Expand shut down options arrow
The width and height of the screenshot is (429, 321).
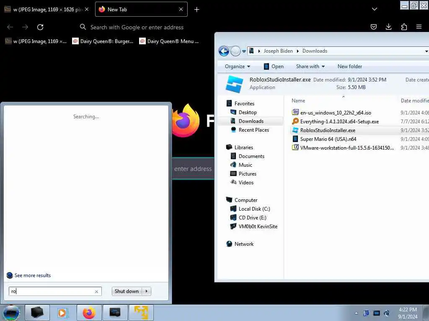pyautogui.click(x=147, y=291)
